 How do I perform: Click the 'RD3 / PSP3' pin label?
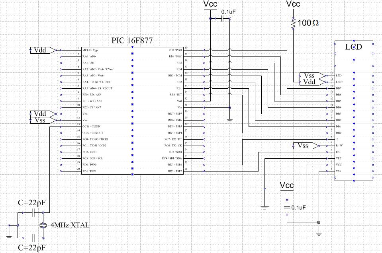[x=175, y=165]
